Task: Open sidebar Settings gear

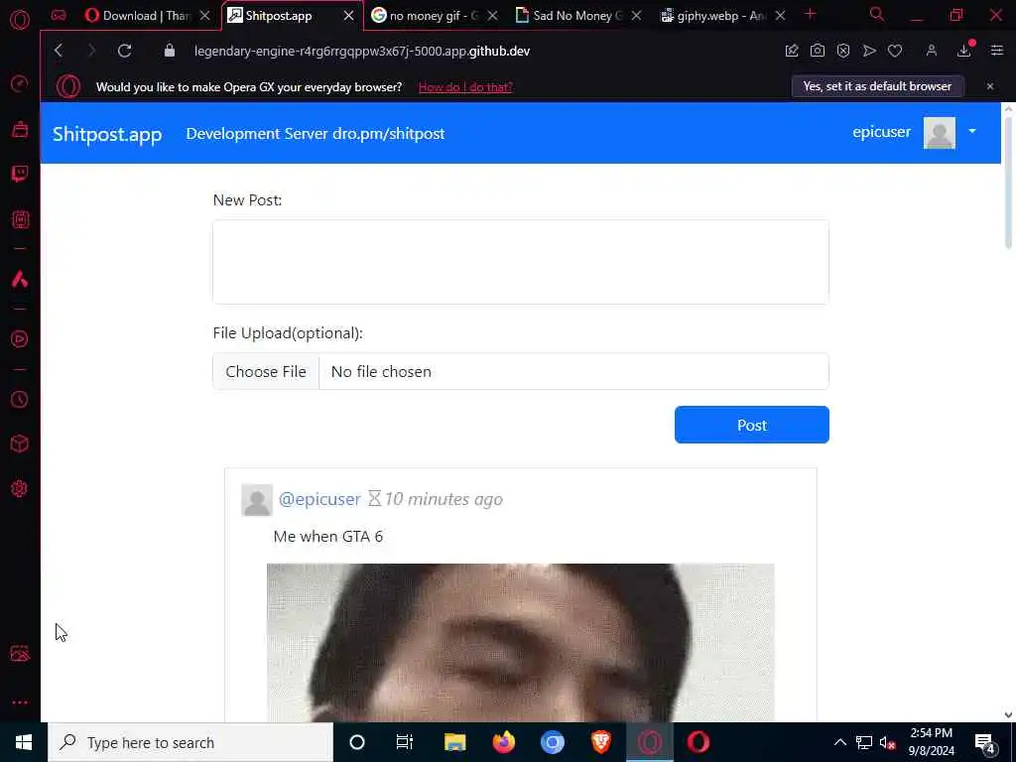Action: click(x=20, y=488)
